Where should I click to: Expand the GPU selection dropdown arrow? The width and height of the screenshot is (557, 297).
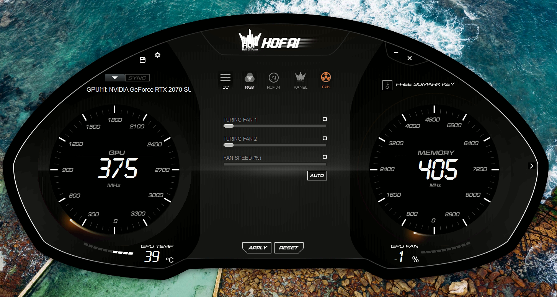point(115,78)
